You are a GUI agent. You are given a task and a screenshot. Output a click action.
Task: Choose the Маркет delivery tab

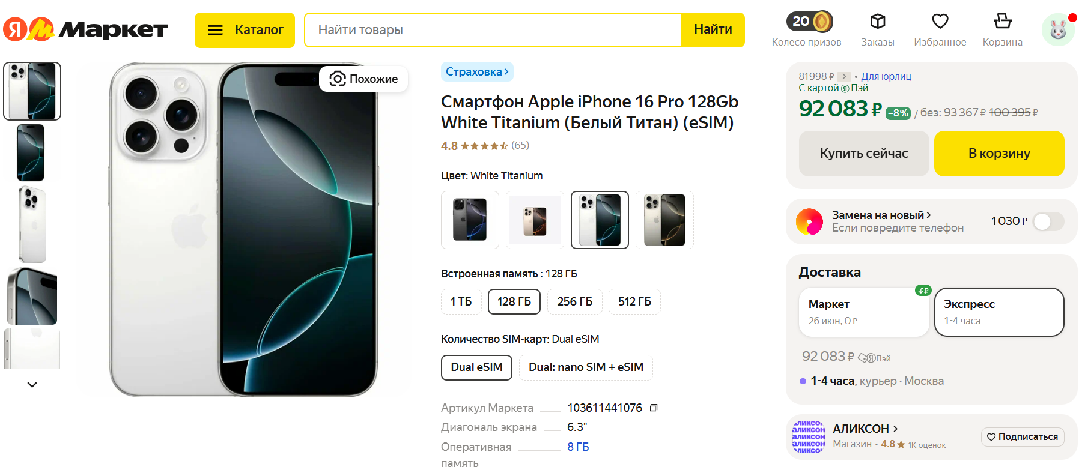pos(864,312)
